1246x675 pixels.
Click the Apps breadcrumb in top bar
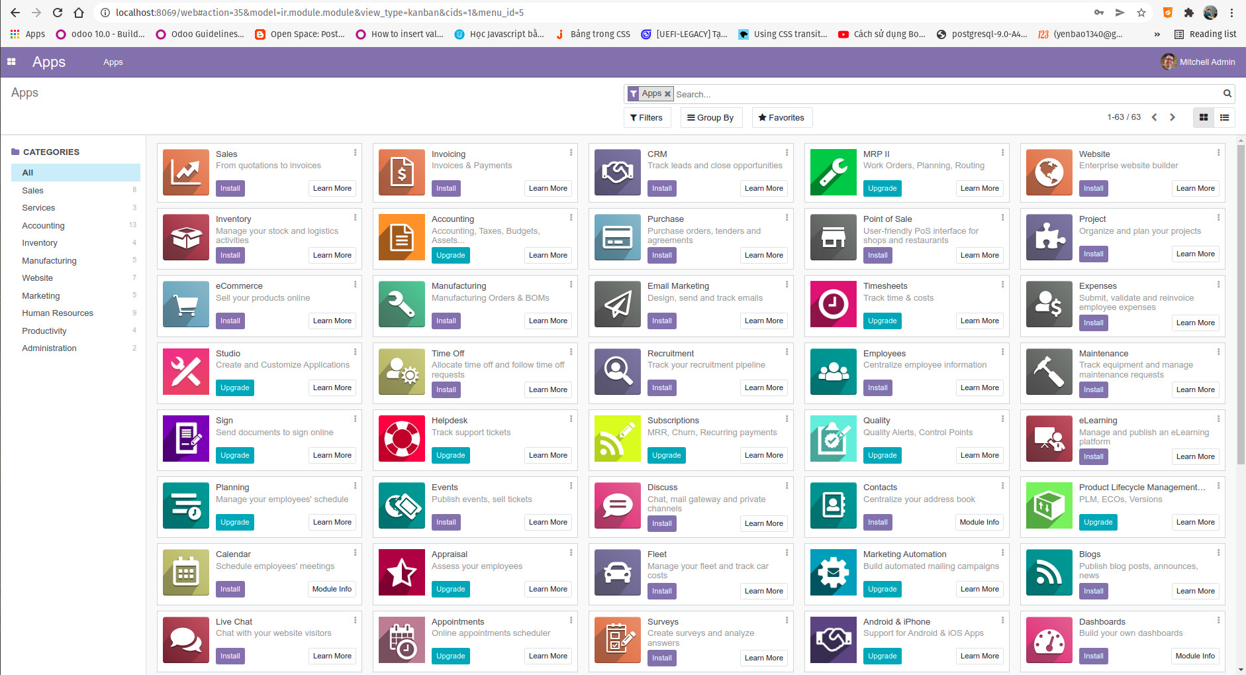coord(113,62)
